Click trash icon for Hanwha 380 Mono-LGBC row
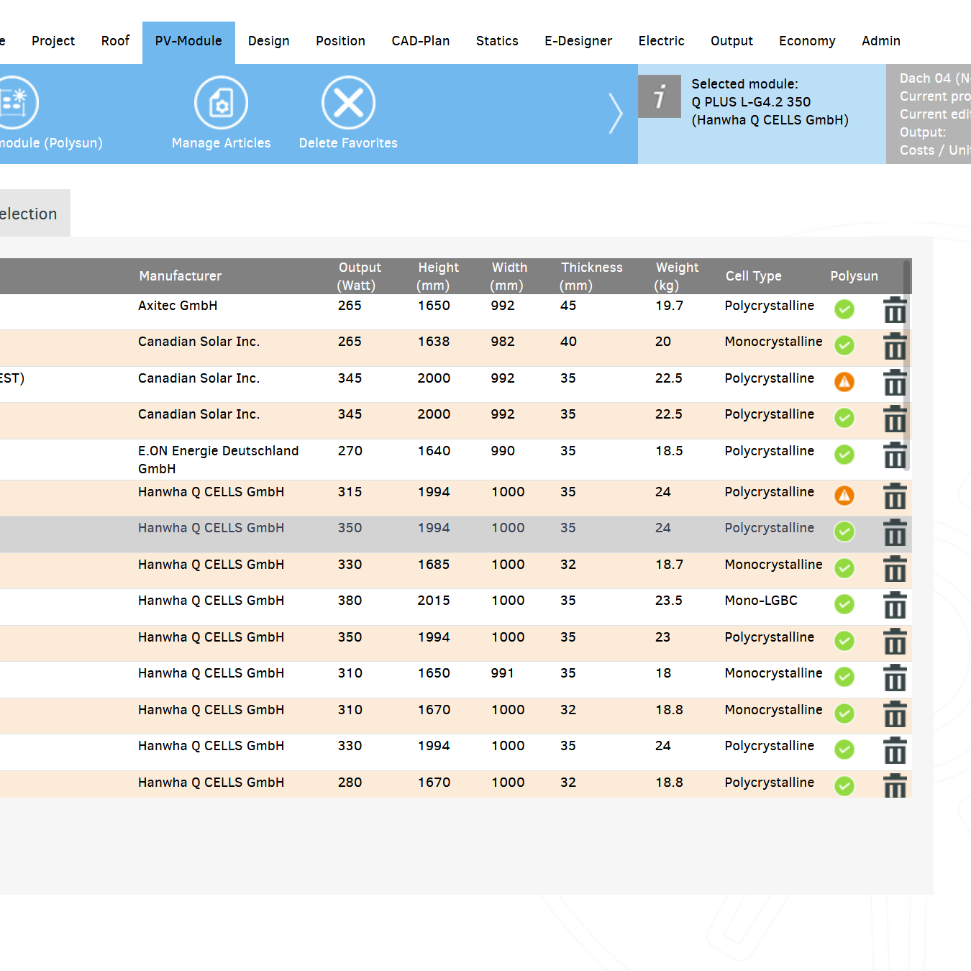This screenshot has width=971, height=971. coord(895,605)
